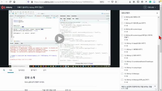
Task: Check lecture 15 RShiny-15 fileInput checkbox
Action: pos(122,74)
